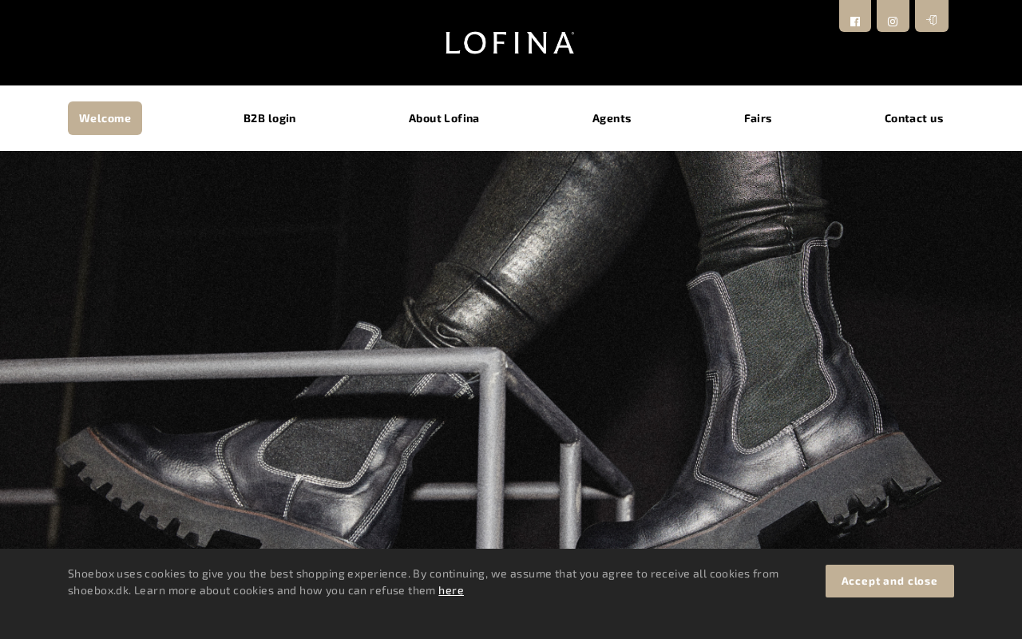This screenshot has width=1022, height=639.
Task: Open the B2B login page
Action: 270,118
